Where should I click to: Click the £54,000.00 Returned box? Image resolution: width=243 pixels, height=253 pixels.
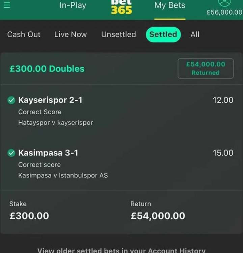[x=206, y=68]
